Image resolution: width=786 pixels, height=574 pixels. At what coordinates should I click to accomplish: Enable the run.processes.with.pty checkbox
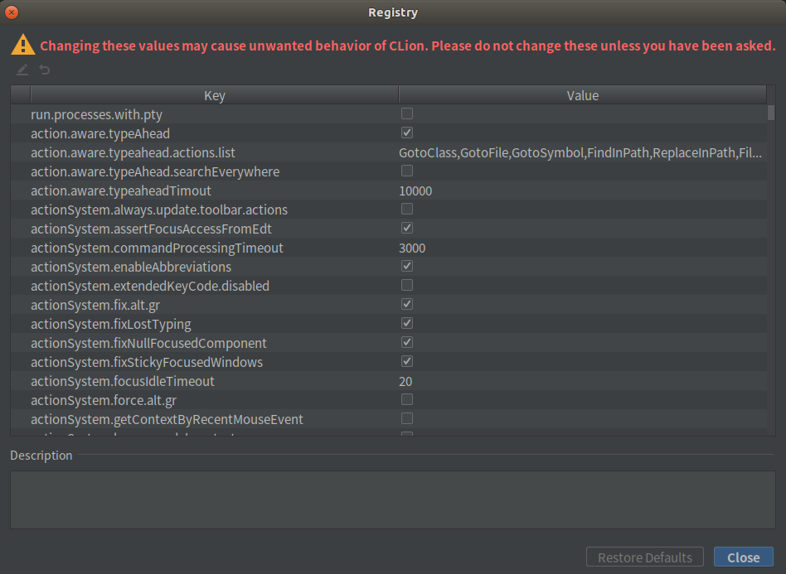(406, 113)
